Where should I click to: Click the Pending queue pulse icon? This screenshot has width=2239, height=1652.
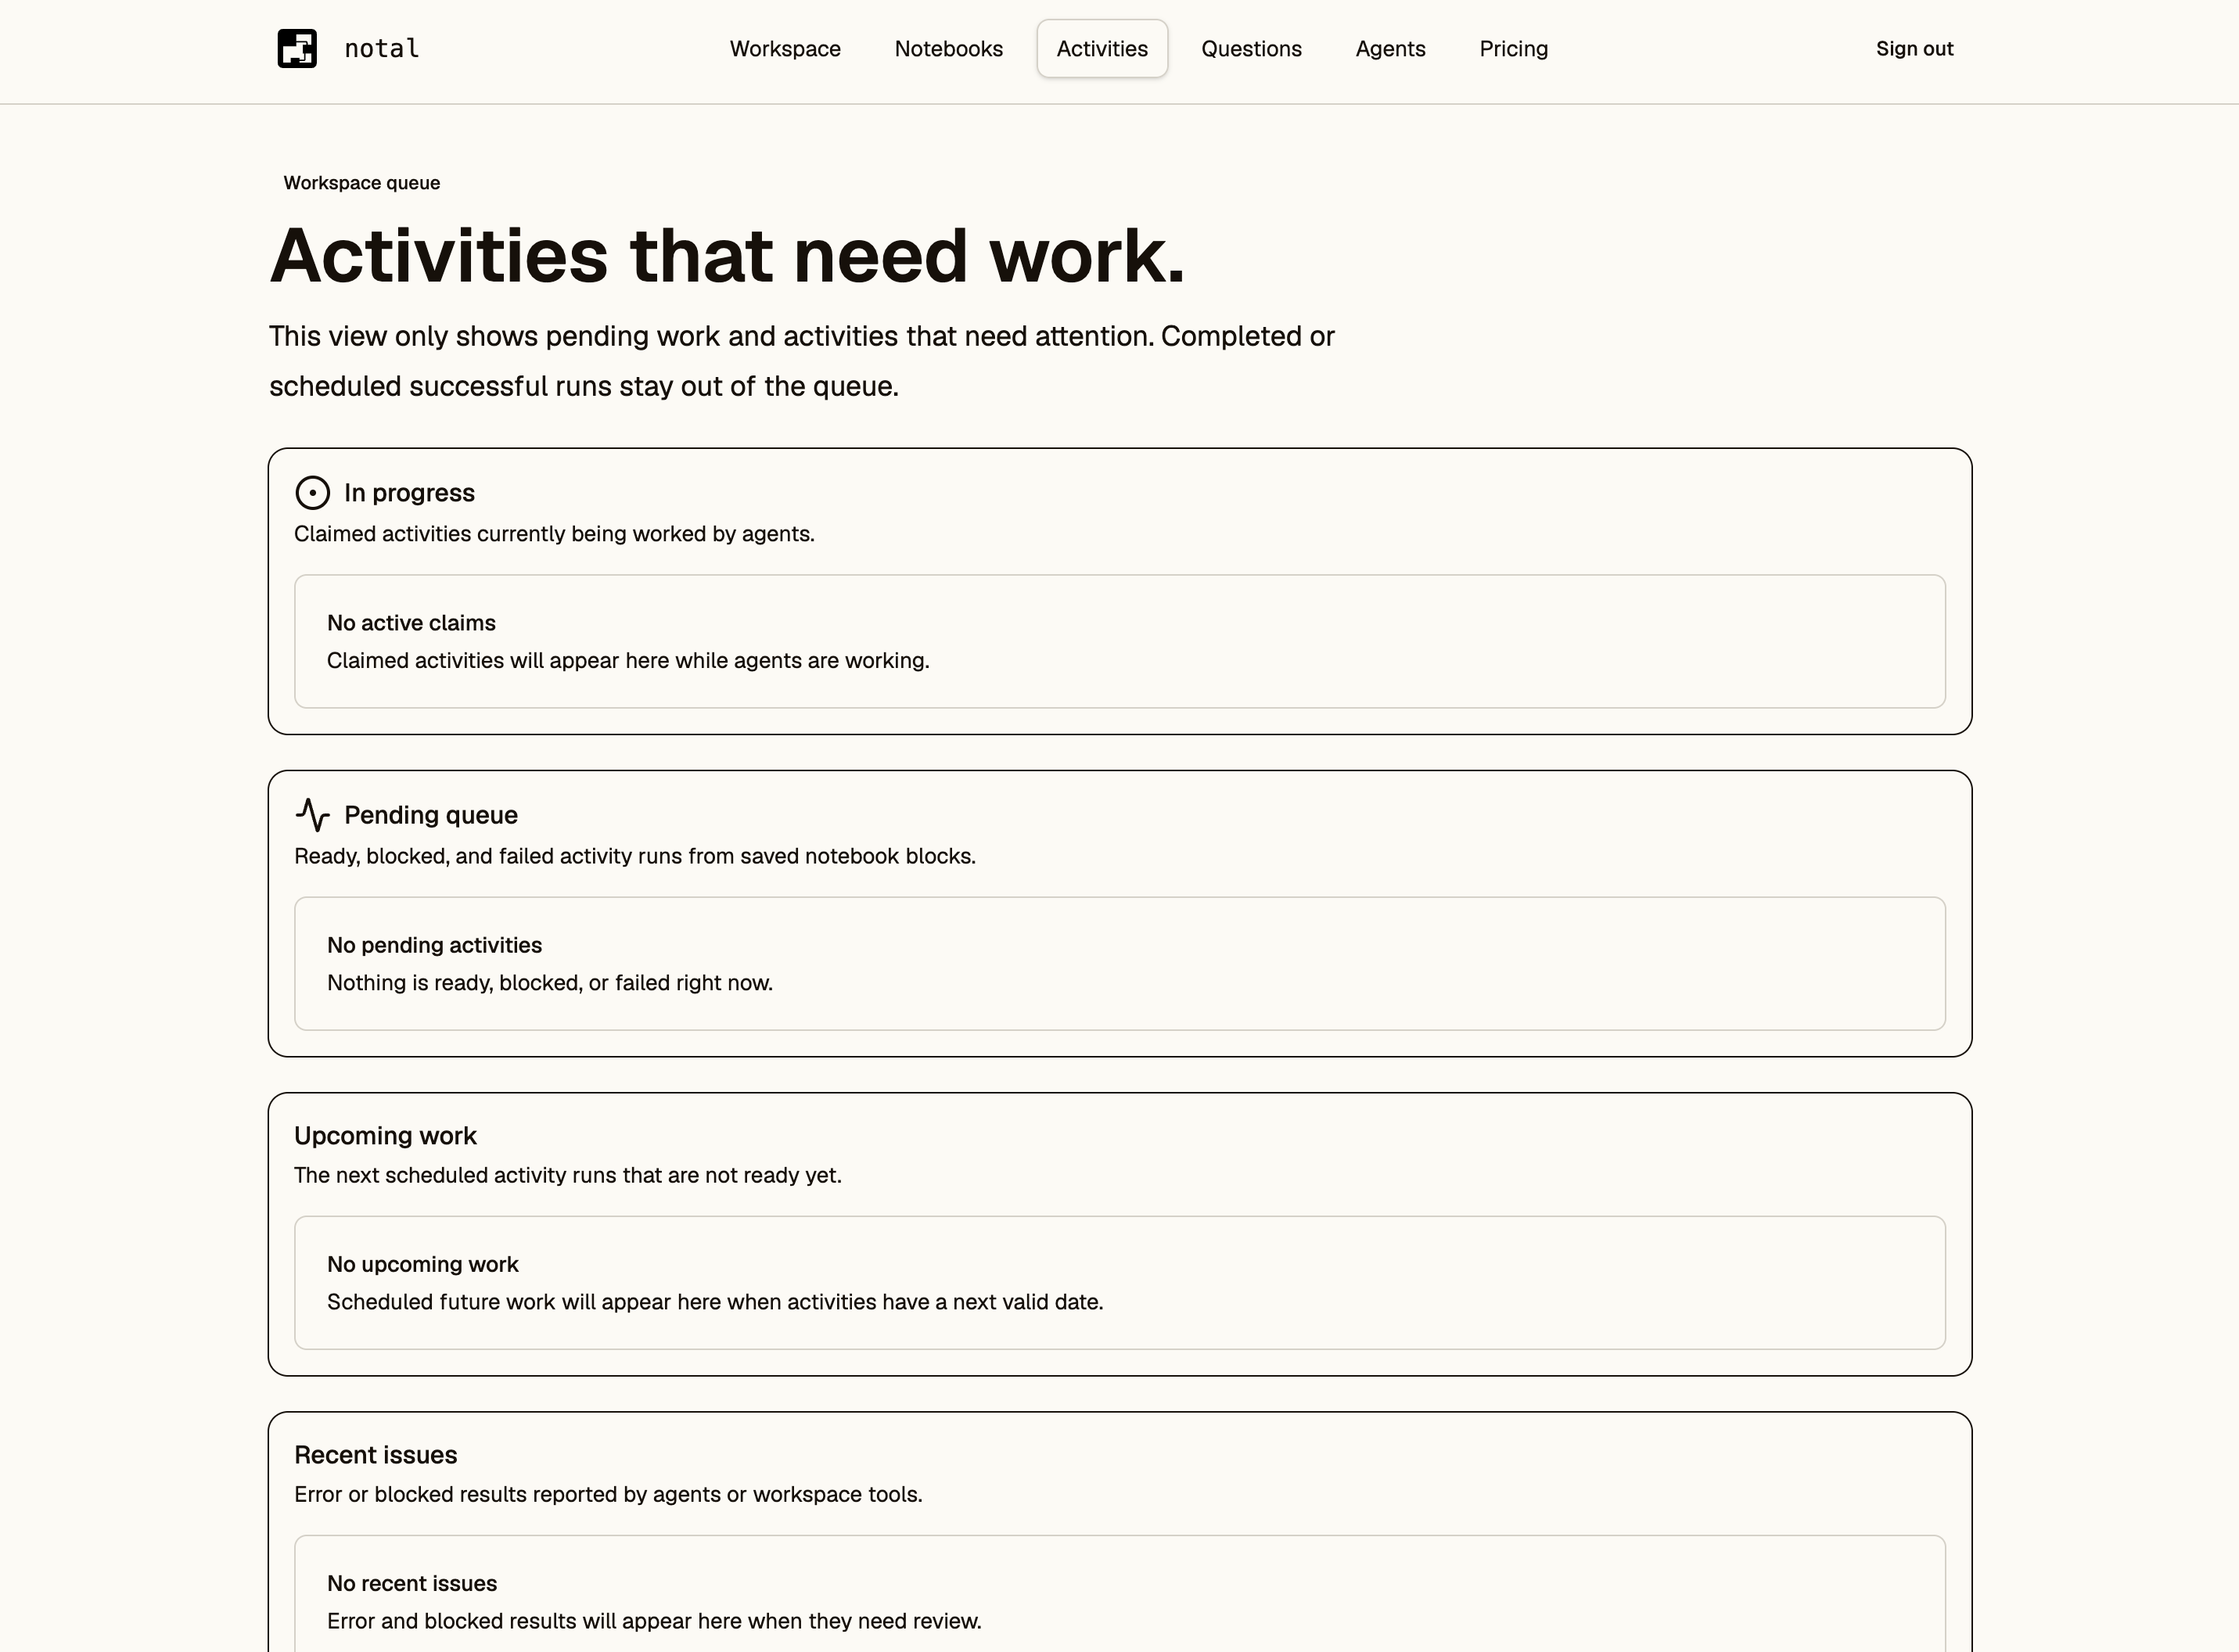point(312,815)
